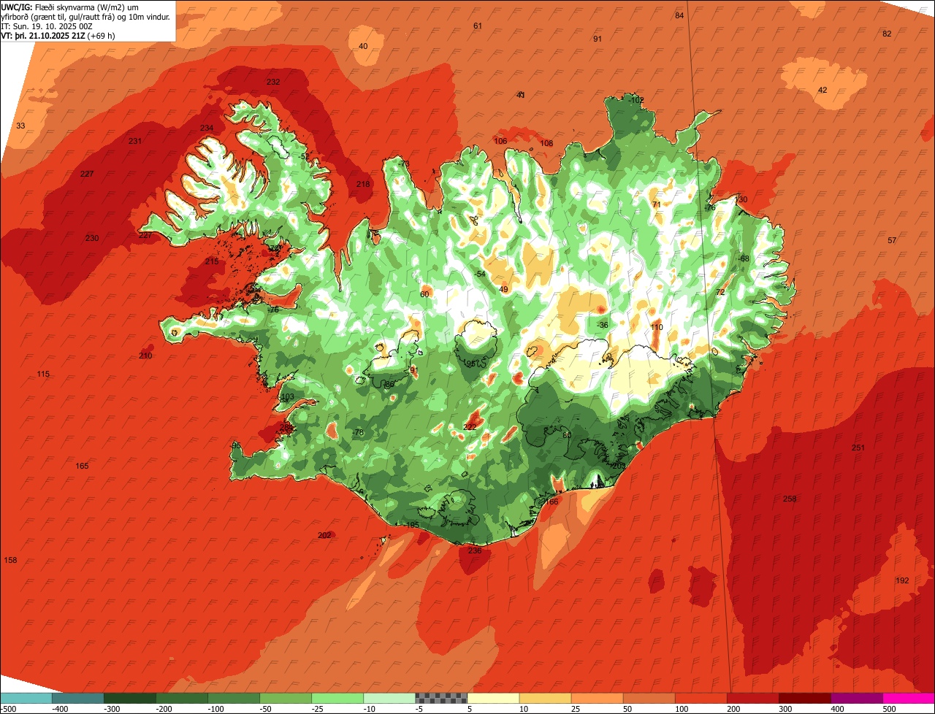The width and height of the screenshot is (935, 714).
Task: Click the value 218 off the north coast
Action: point(363,184)
